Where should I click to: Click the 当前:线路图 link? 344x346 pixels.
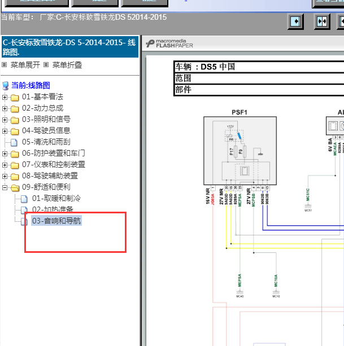click(31, 85)
